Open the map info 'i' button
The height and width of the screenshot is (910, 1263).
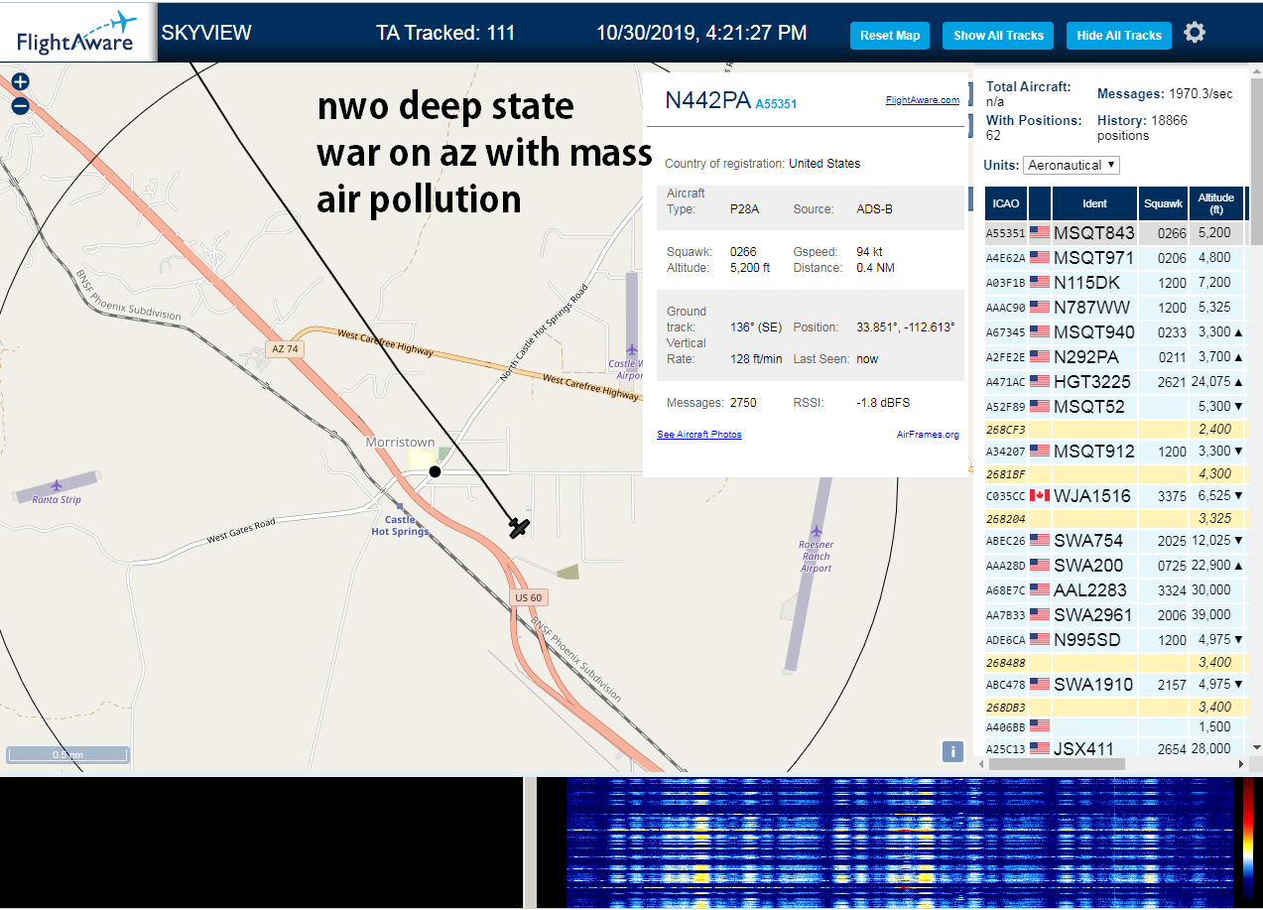click(x=952, y=751)
